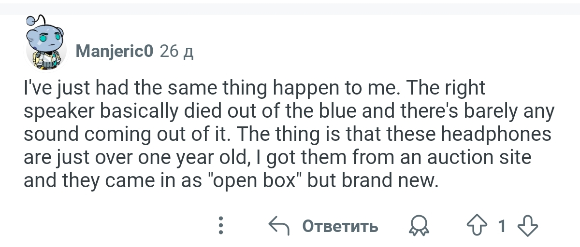Open the Manjeric0 username profile link
580x247 pixels.
coord(115,51)
